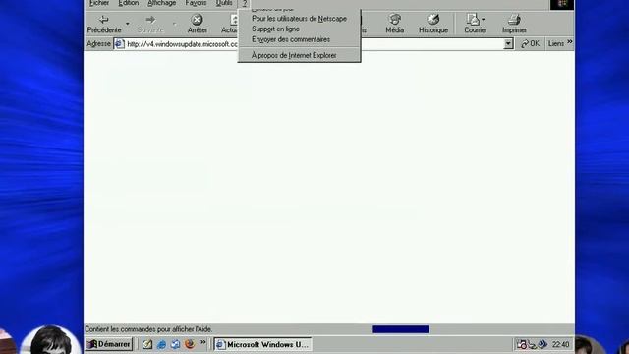Print the page with Imprimer

click(x=514, y=24)
